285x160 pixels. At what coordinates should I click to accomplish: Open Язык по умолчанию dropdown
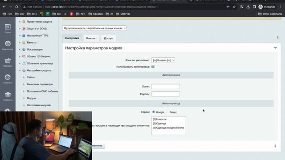click(163, 60)
